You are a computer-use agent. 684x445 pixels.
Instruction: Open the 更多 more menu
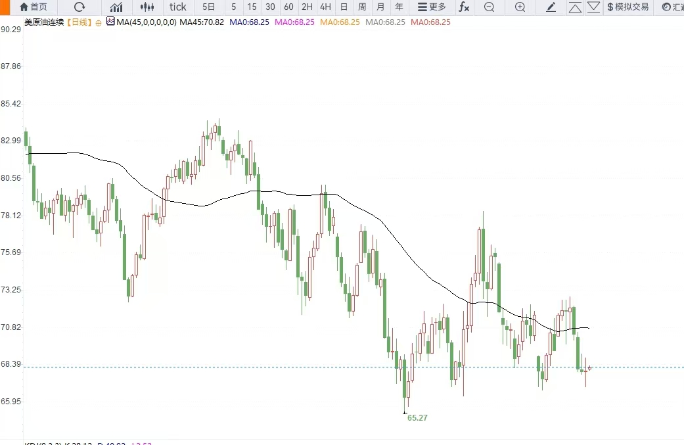(432, 7)
